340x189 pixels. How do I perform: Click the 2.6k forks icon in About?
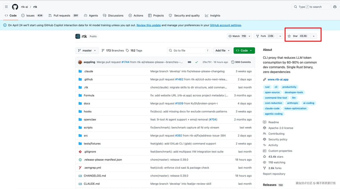[264, 168]
